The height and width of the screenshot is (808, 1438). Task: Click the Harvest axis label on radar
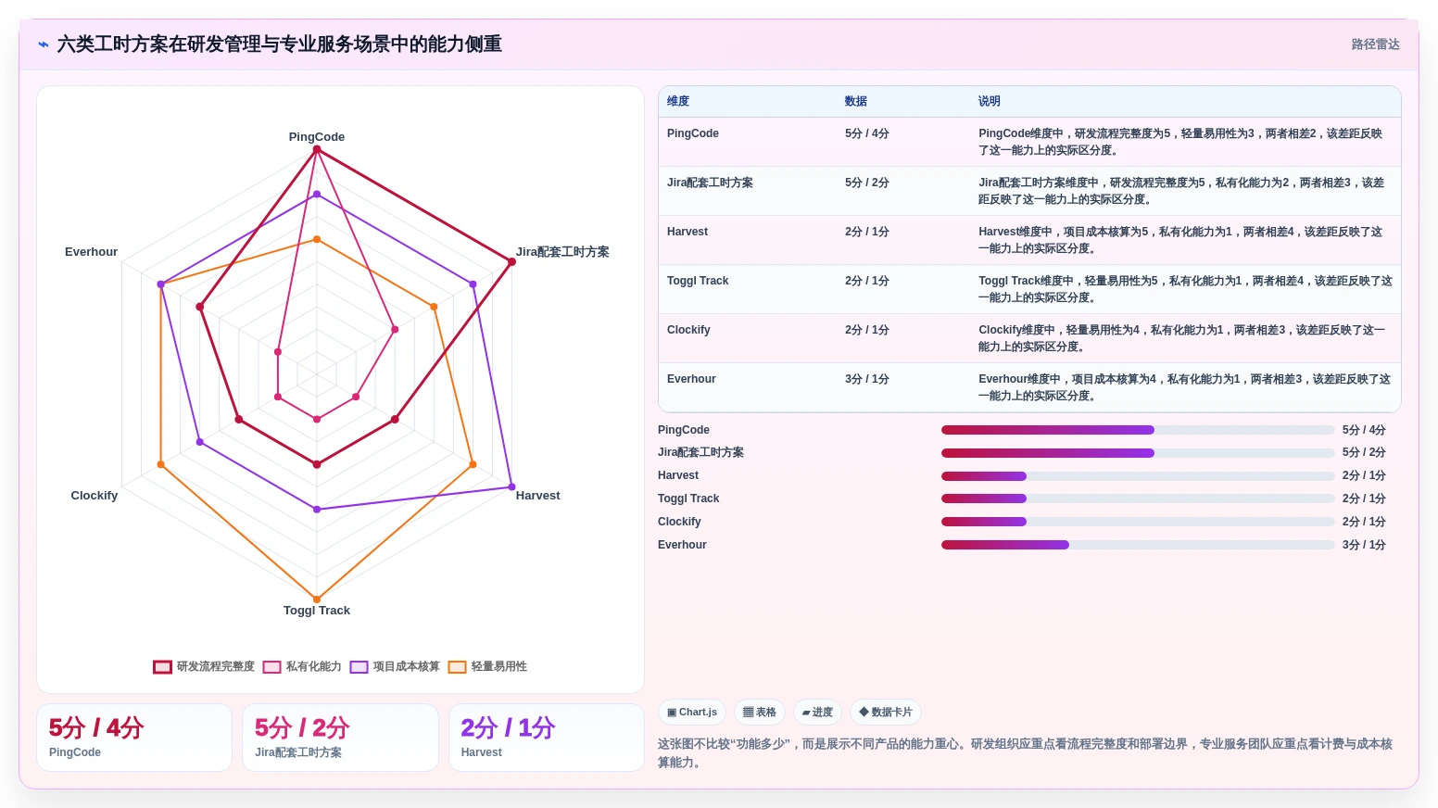[x=538, y=496]
